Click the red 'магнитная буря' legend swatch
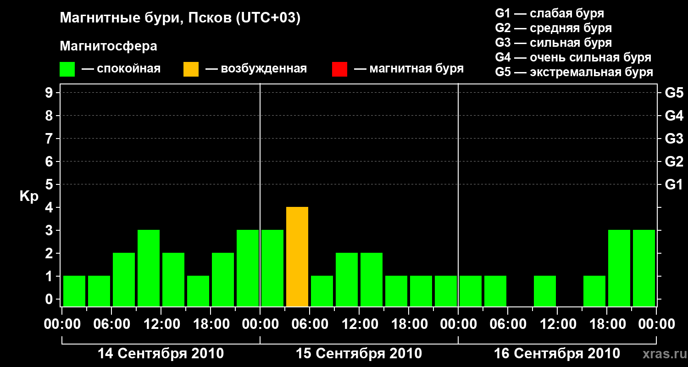Screen dimensions: 688x367 (x=339, y=69)
